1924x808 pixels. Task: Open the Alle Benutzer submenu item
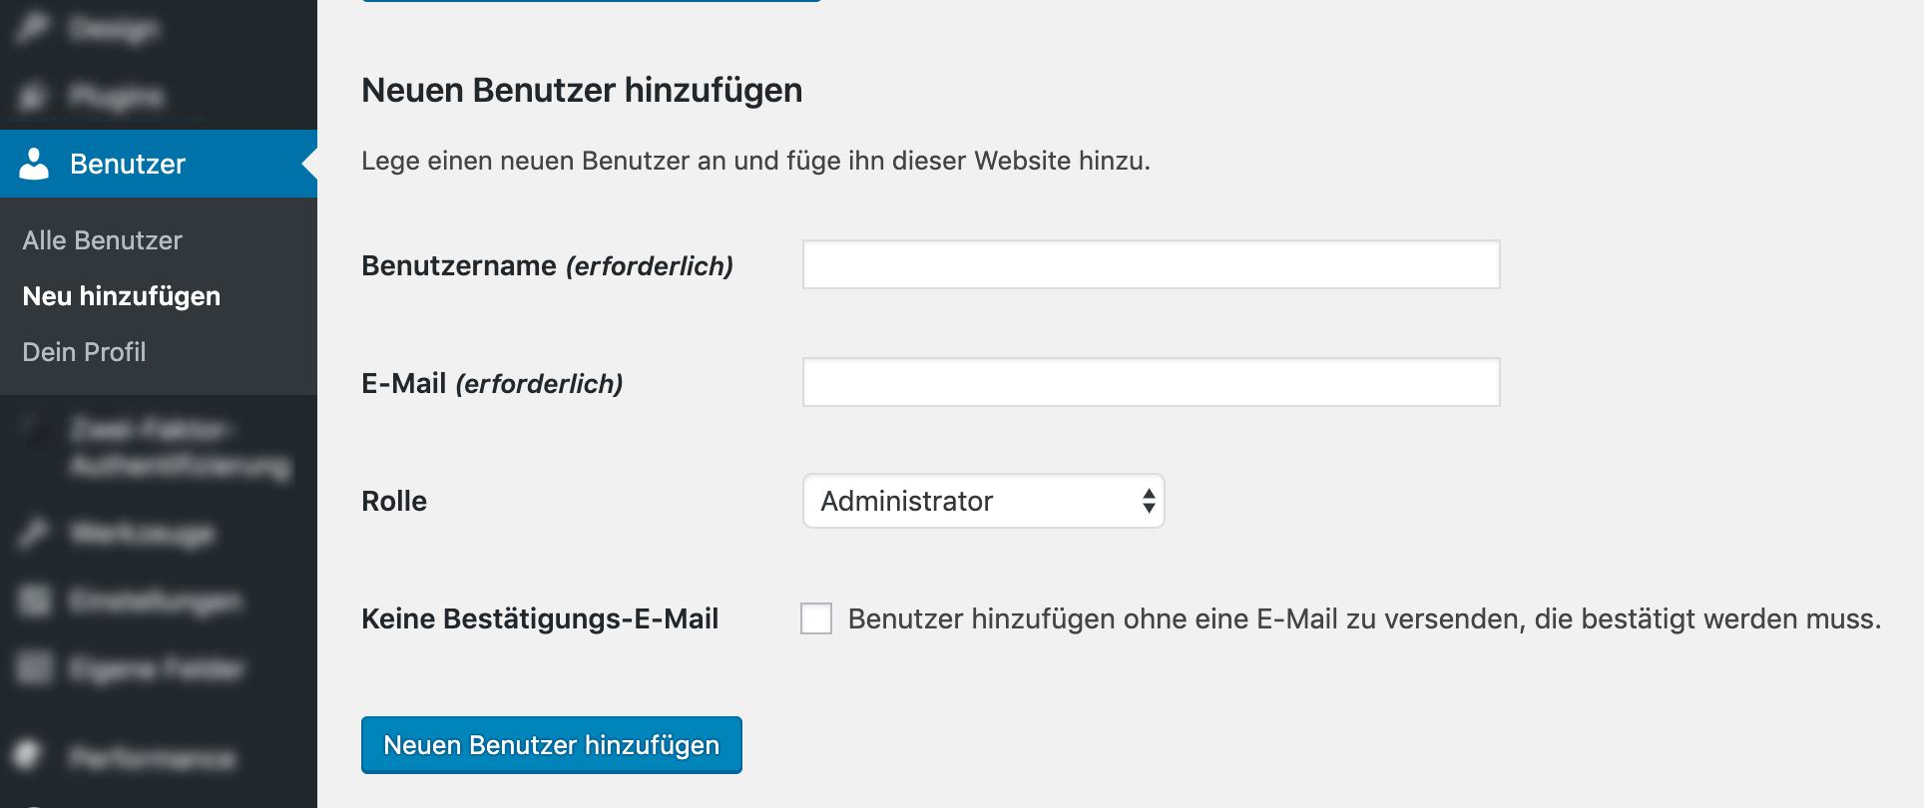point(102,240)
